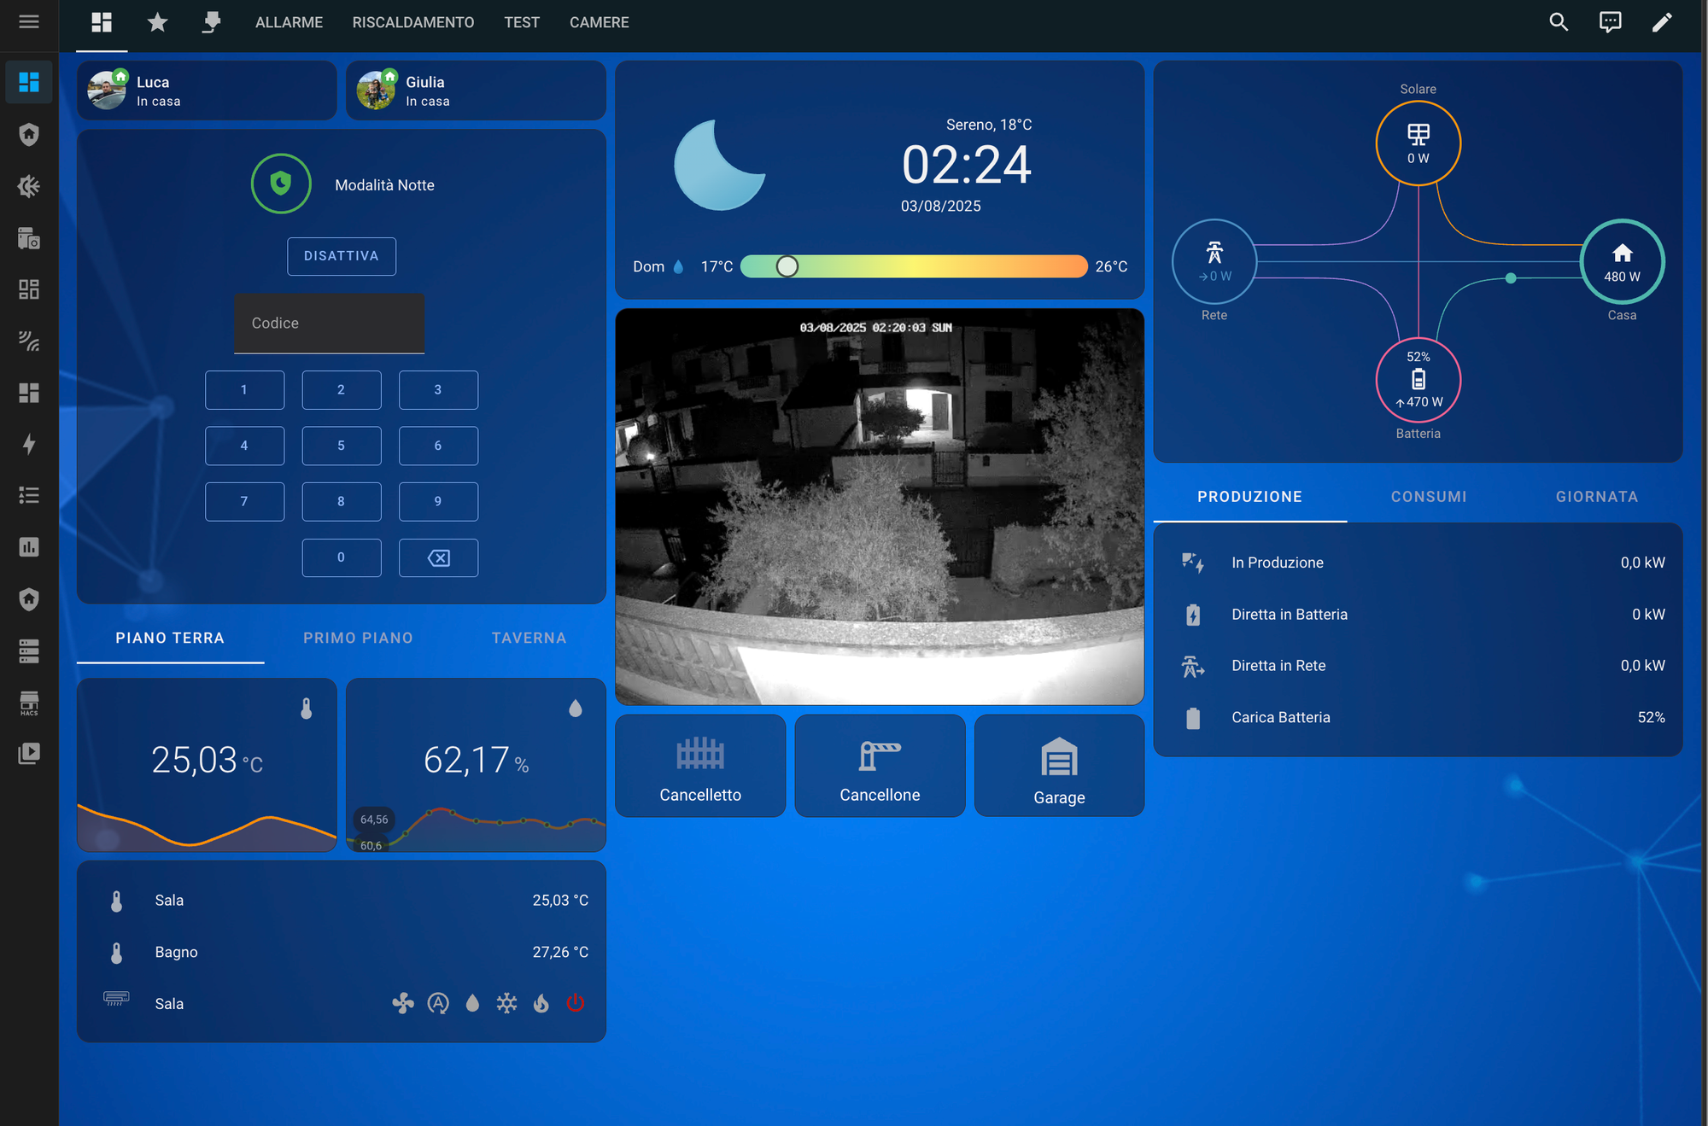Select the PRODUZIONE tab

click(1249, 497)
